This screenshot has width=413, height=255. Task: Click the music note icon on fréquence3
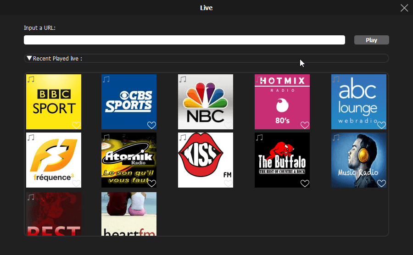(x=31, y=138)
